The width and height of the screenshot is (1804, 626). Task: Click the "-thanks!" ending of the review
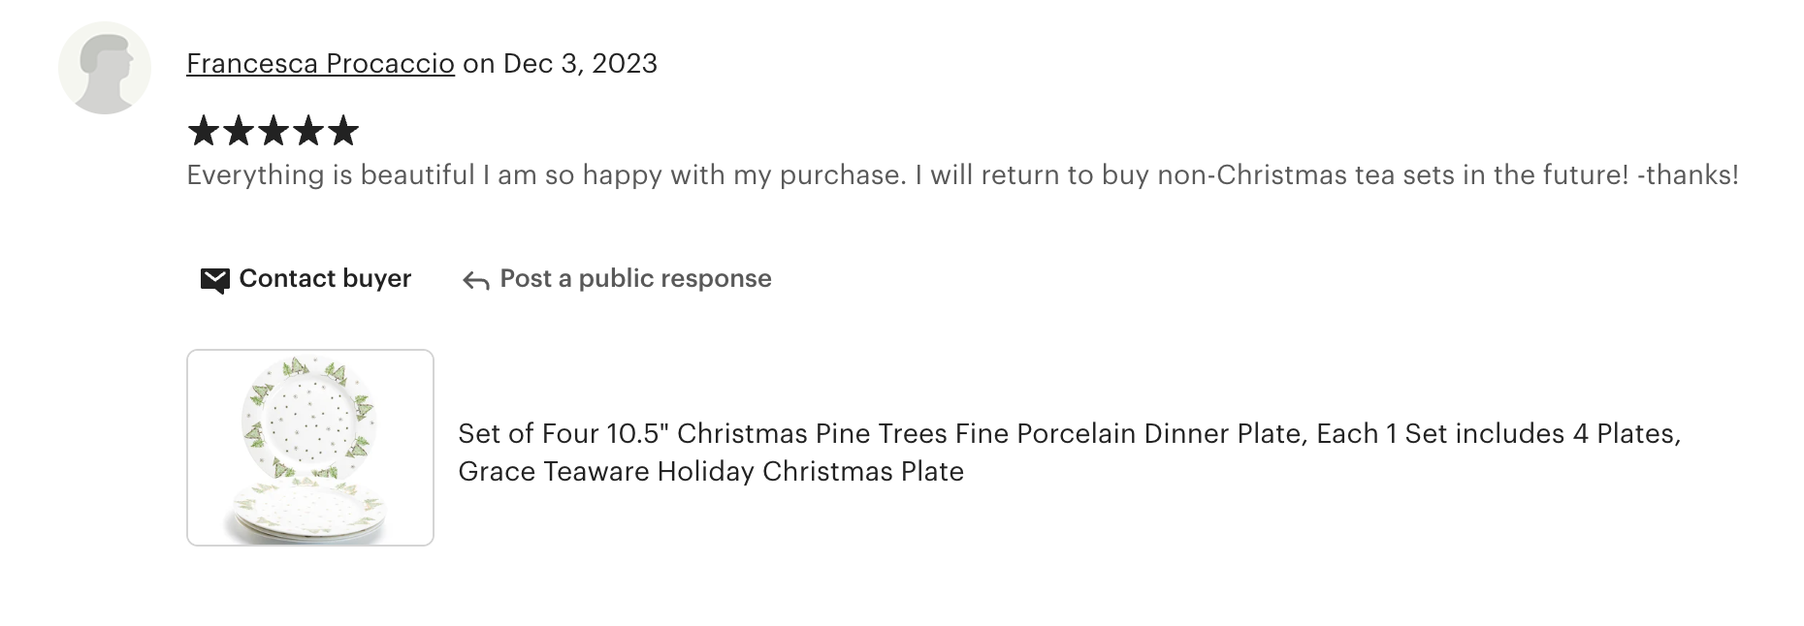coord(1688,175)
